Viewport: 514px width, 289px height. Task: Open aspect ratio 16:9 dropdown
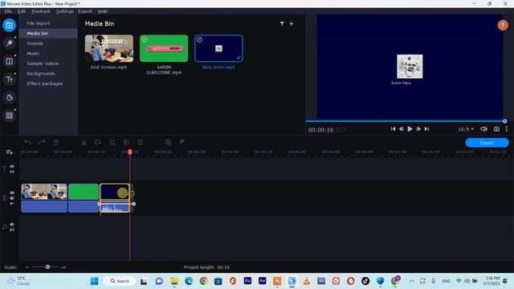coord(466,129)
